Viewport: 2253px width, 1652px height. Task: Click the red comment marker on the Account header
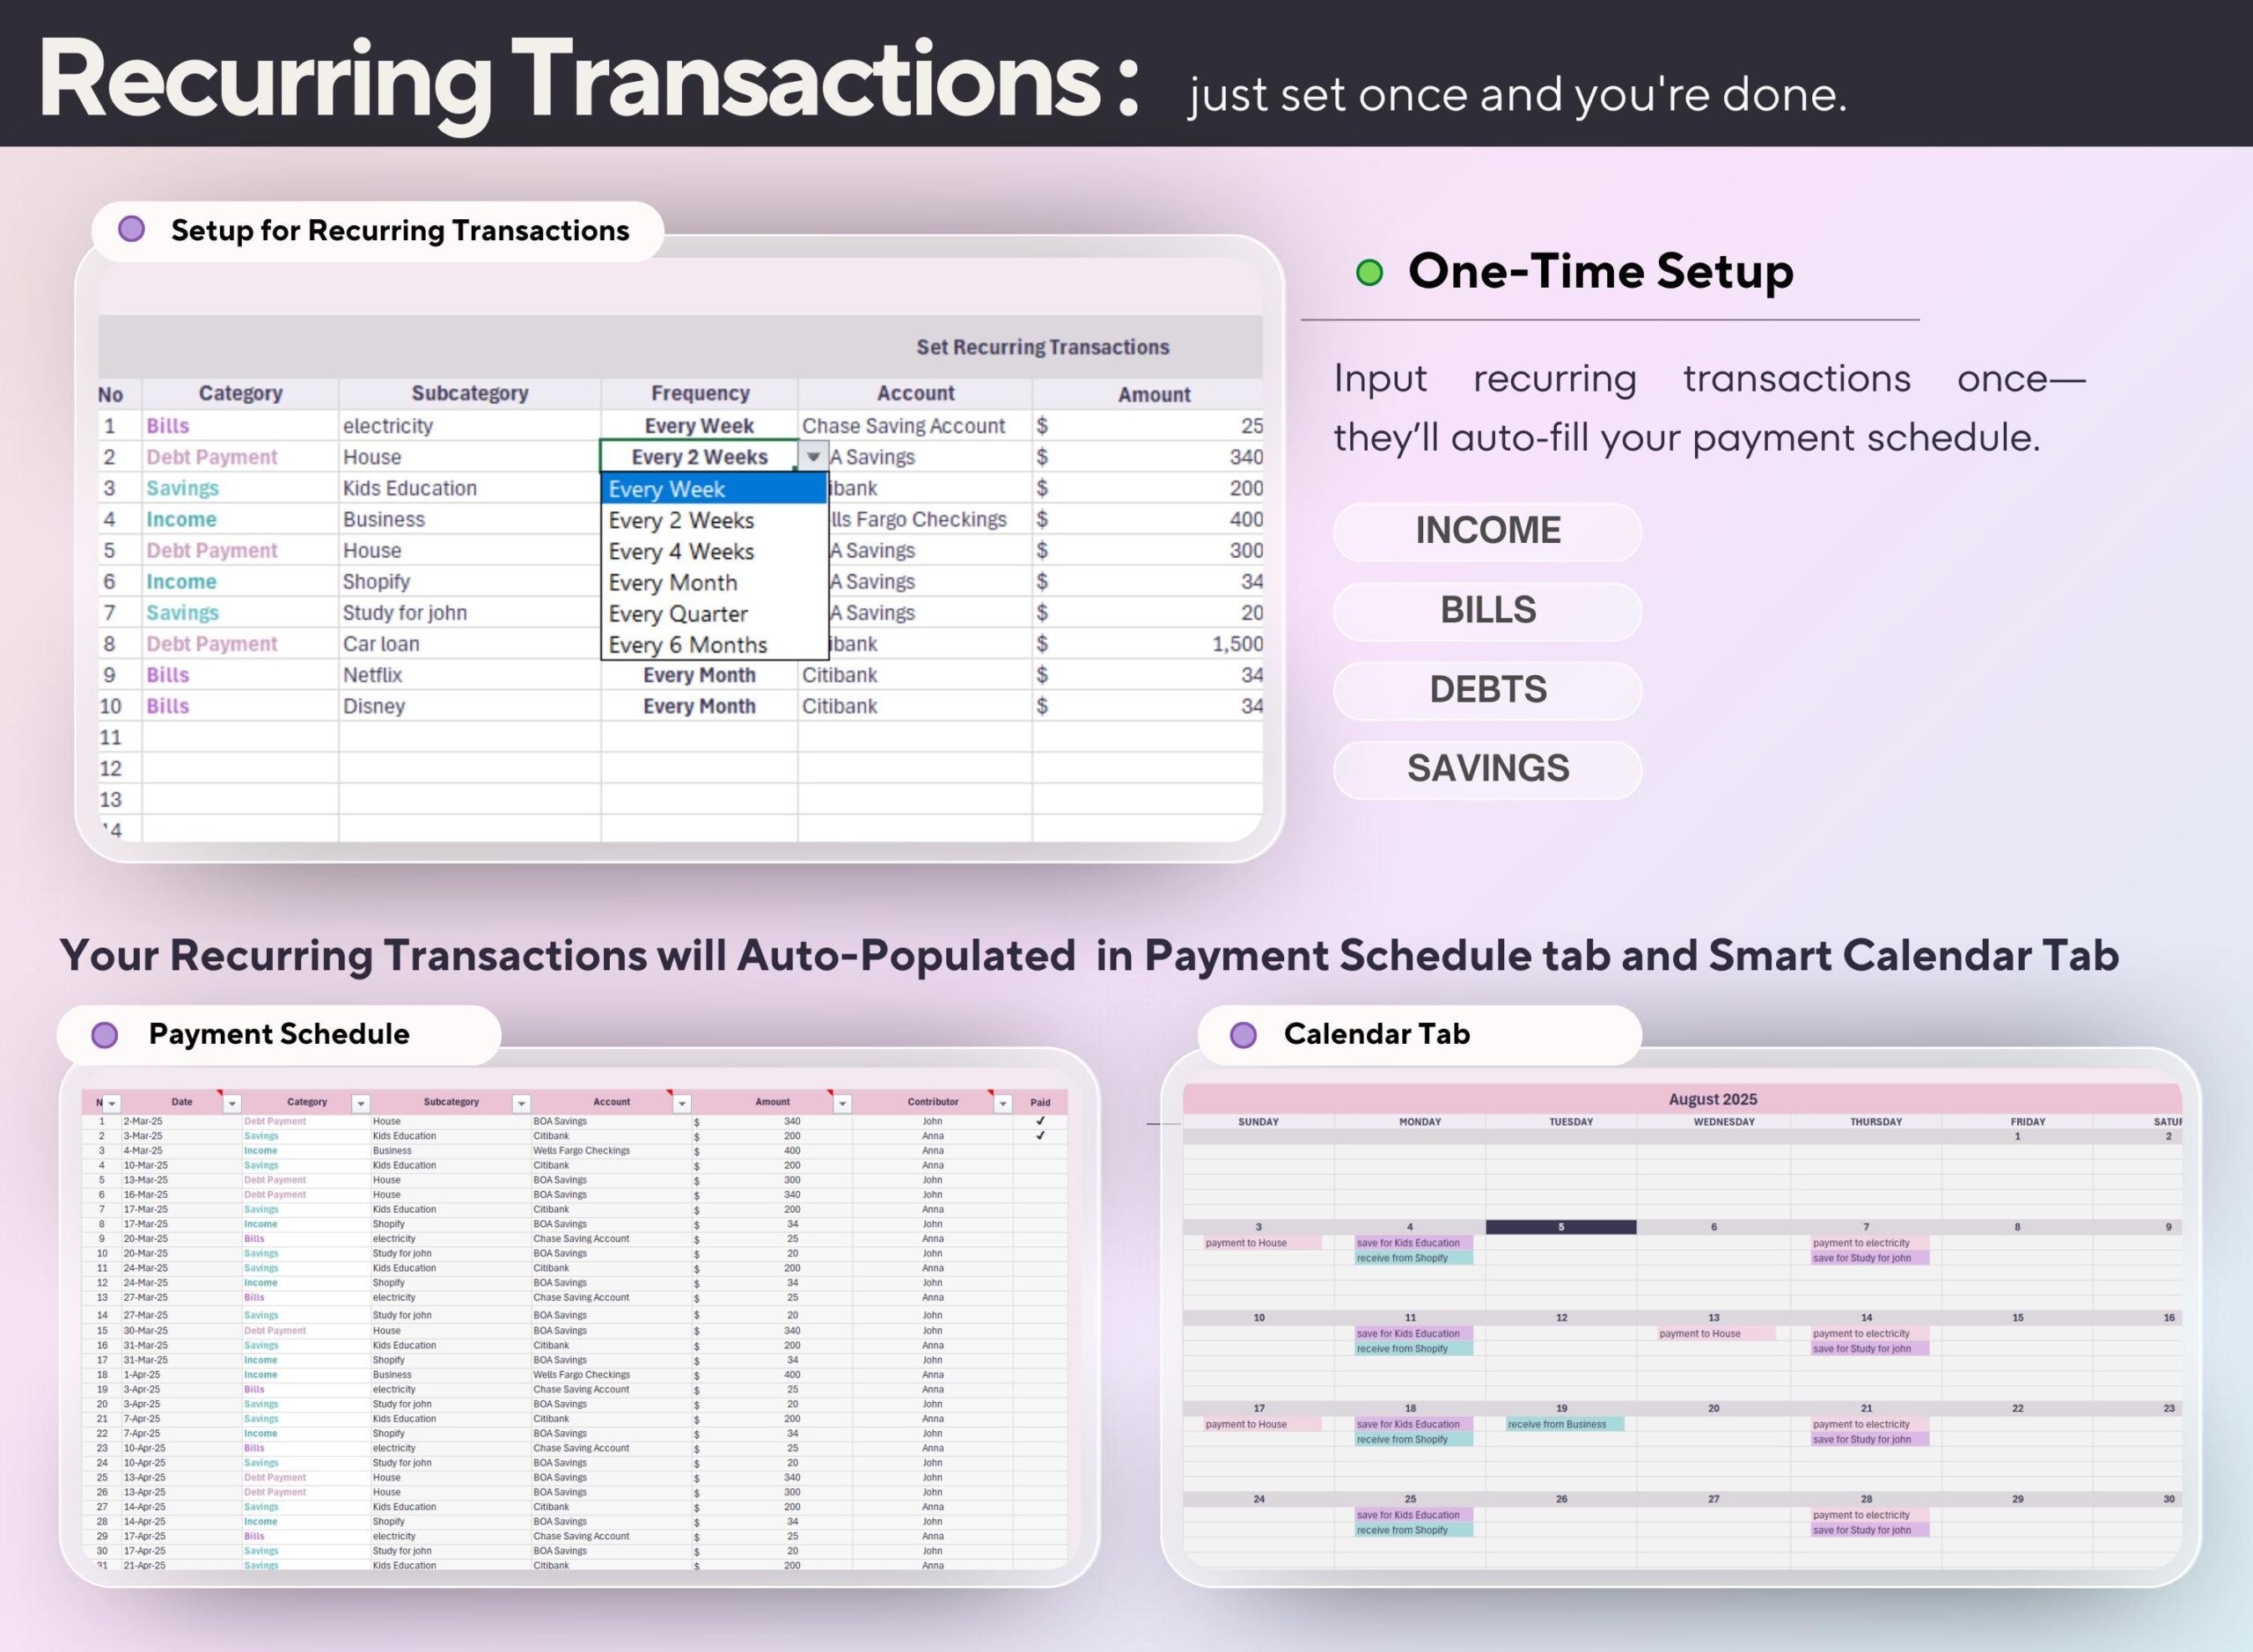coord(668,1094)
